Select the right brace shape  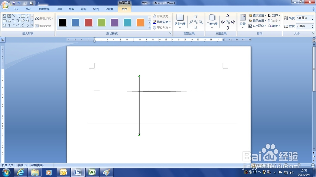tap(27, 25)
